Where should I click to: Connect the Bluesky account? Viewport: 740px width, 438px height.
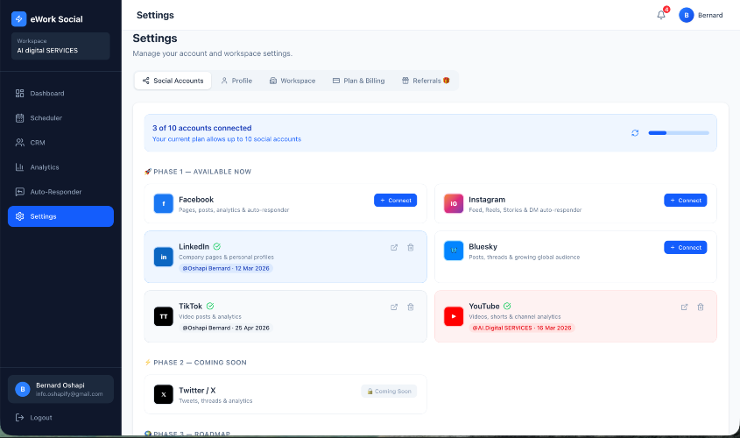pyautogui.click(x=685, y=247)
